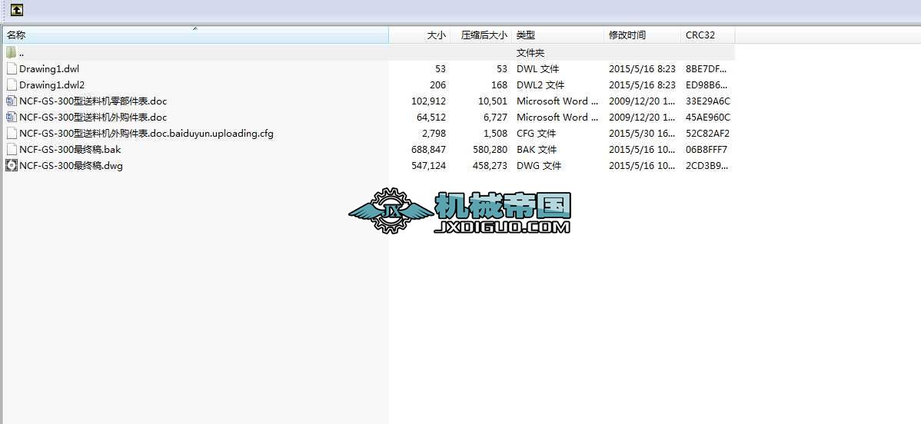
Task: Click the DWL2 文件 type cell
Action: (540, 84)
